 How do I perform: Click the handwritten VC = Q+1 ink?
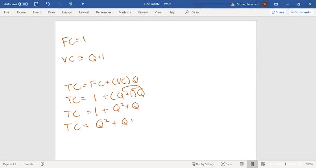(83, 58)
